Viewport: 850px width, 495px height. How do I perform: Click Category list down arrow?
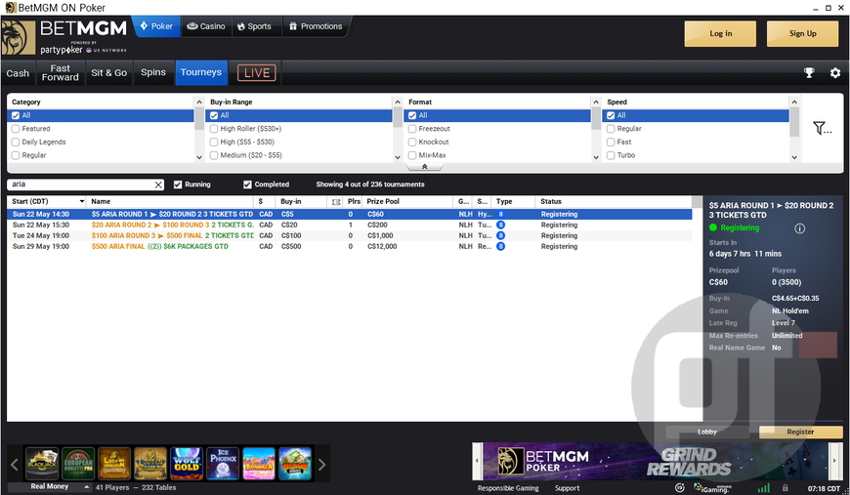coord(199,157)
